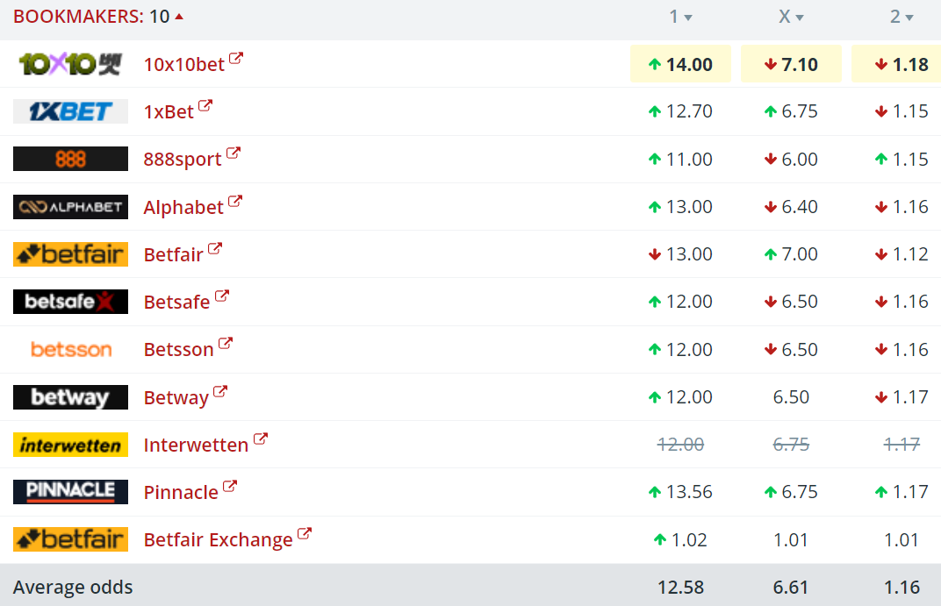Click the 10x10bet logo image
The image size is (941, 606).
[x=70, y=64]
